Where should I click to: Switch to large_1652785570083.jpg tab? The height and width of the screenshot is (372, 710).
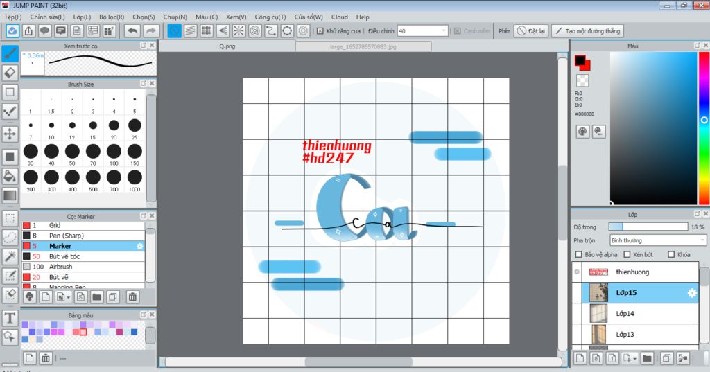coord(363,46)
